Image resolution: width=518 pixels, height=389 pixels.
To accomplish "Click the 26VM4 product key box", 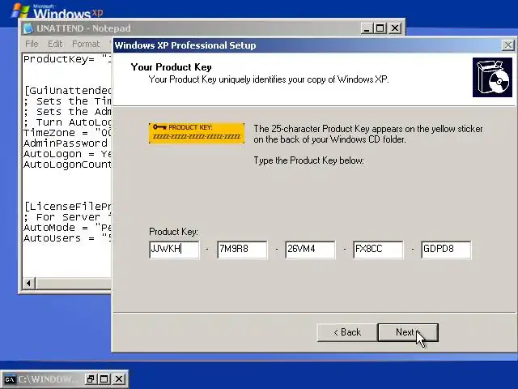I will point(310,250).
